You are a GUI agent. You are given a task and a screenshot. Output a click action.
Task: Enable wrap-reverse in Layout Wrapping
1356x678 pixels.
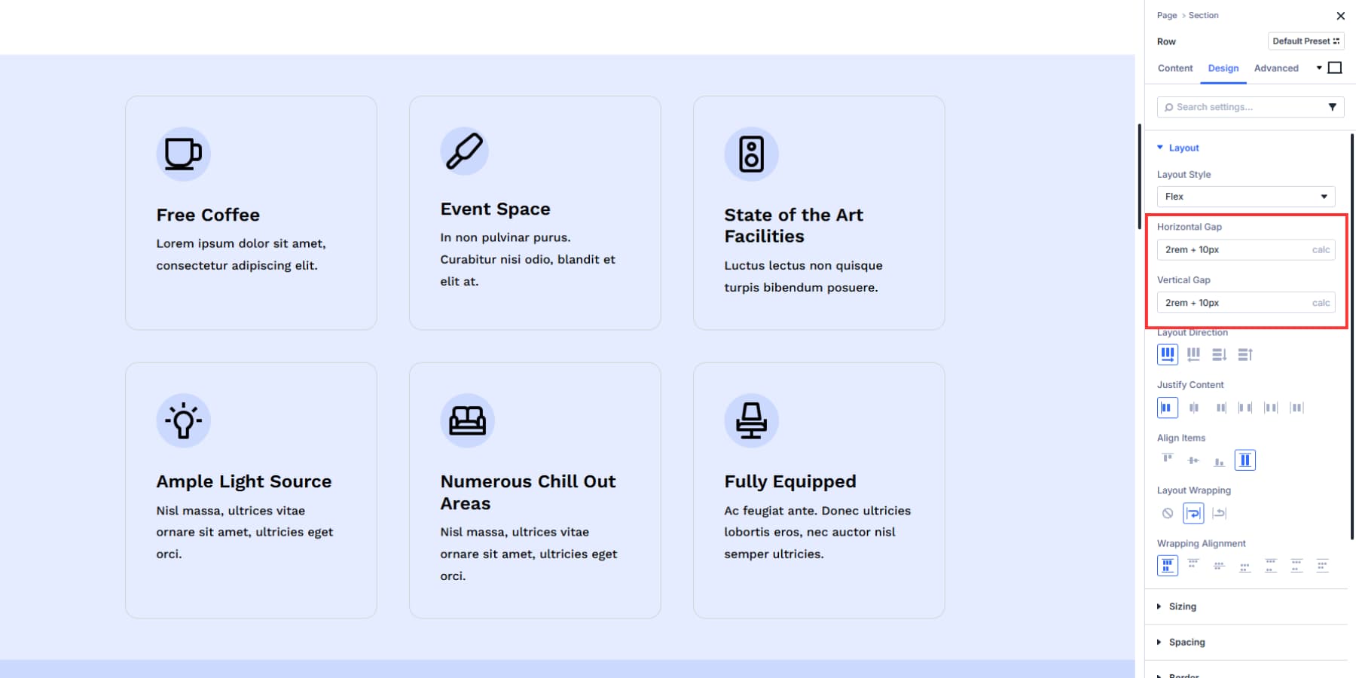pos(1219,513)
